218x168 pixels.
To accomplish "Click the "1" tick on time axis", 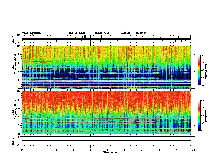I will tap(39, 150).
